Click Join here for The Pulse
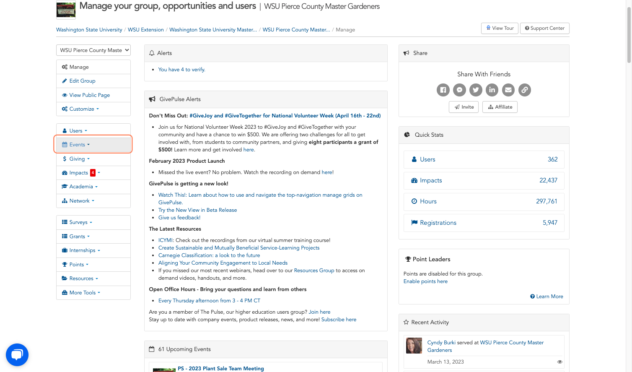The height and width of the screenshot is (372, 632). [x=319, y=312]
